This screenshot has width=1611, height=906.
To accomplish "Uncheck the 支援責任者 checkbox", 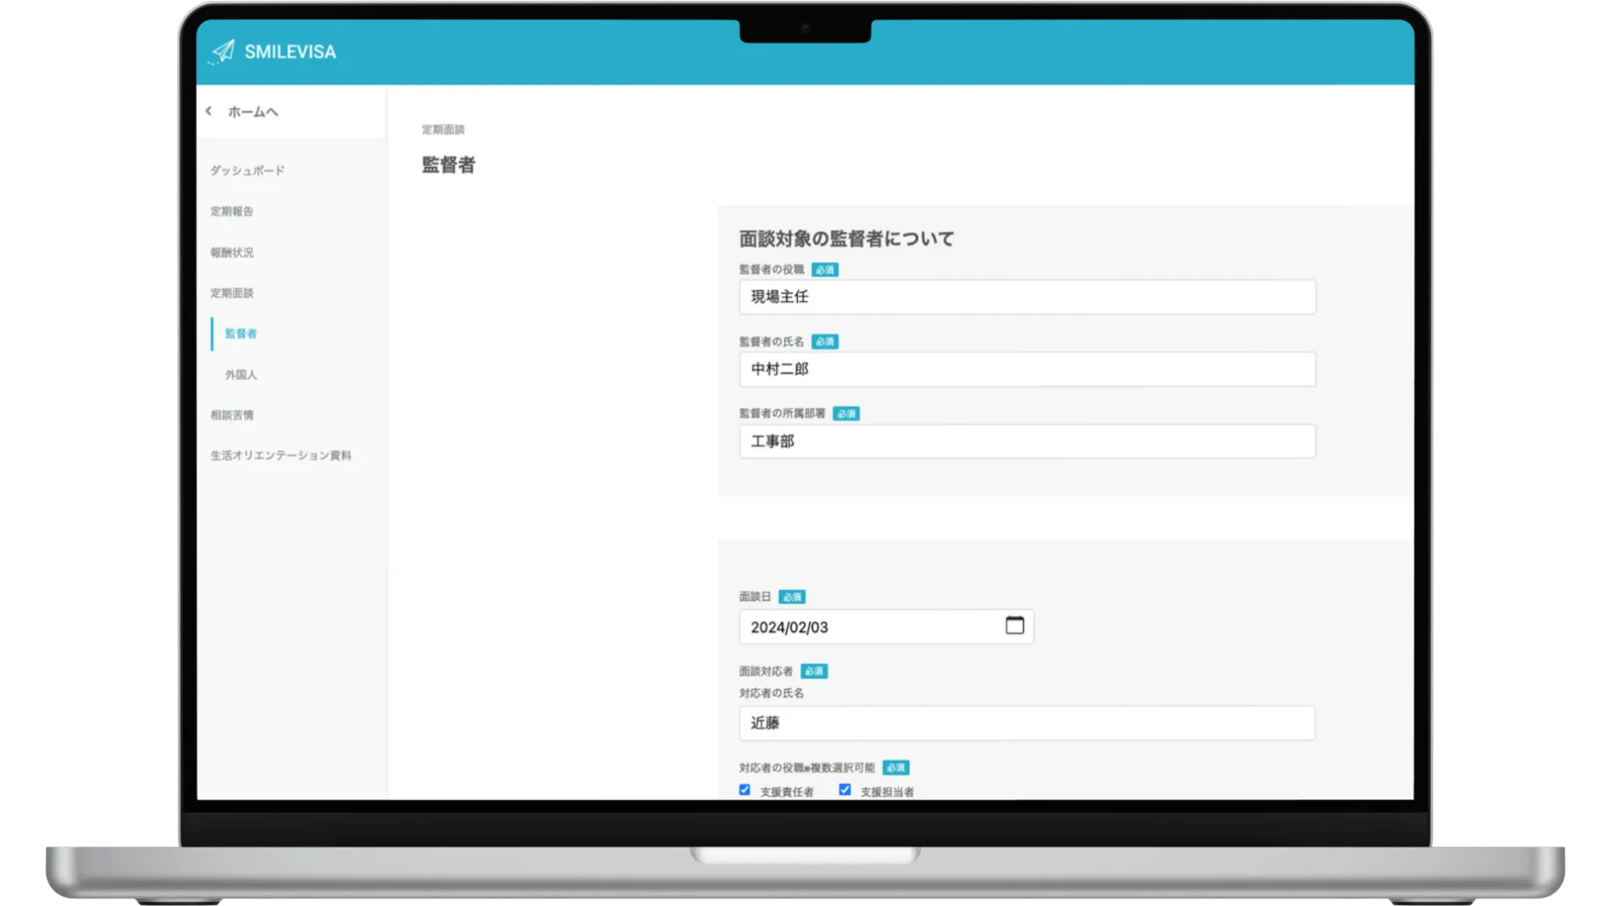I will [x=744, y=790].
